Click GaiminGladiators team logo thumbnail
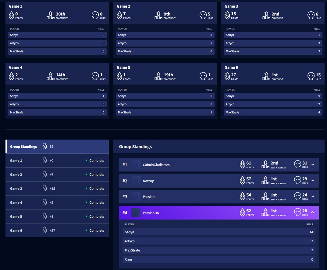Image resolution: width=327 pixels, height=270 pixels. click(136, 165)
